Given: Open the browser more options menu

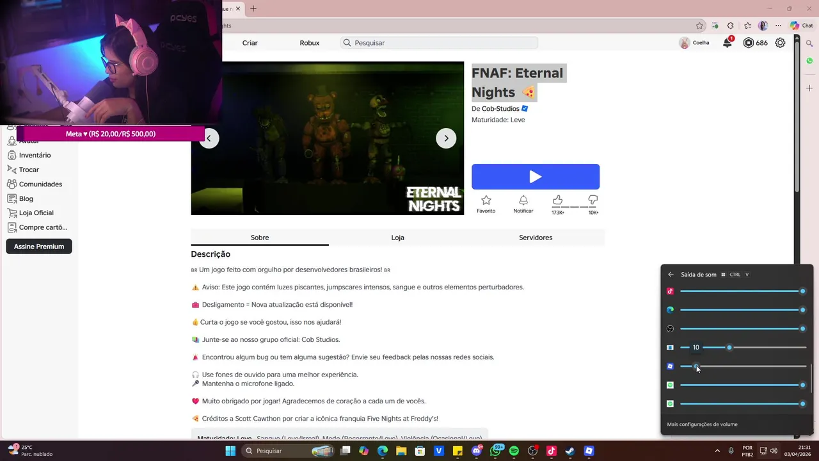Looking at the screenshot, I should (778, 26).
